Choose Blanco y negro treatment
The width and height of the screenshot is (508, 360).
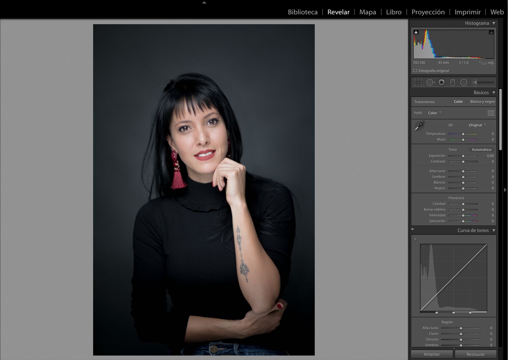point(482,102)
